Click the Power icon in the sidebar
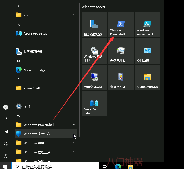This screenshot has width=184, height=169. (x=6, y=156)
